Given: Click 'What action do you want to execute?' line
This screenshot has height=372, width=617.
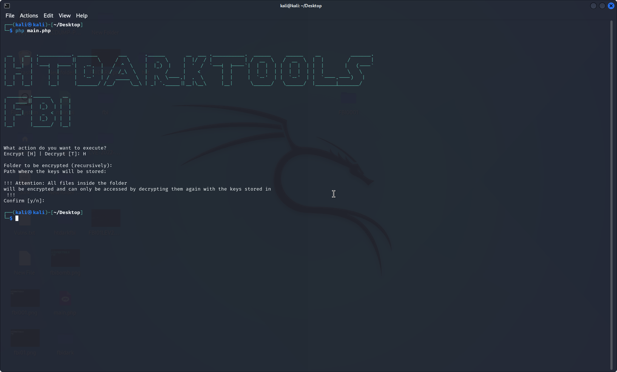Looking at the screenshot, I should (55, 148).
